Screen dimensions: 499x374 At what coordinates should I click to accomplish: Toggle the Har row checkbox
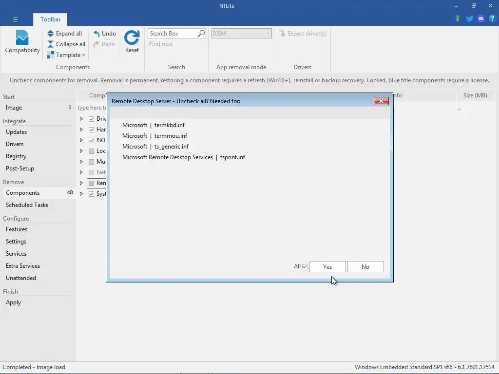[91, 130]
